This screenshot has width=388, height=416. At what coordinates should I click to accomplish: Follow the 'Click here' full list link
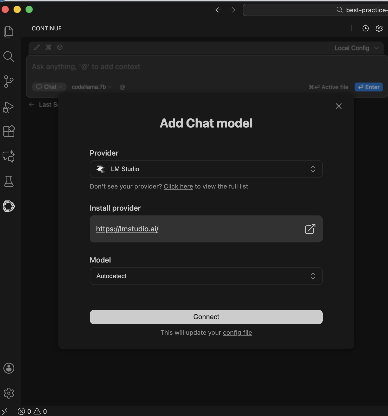(178, 186)
